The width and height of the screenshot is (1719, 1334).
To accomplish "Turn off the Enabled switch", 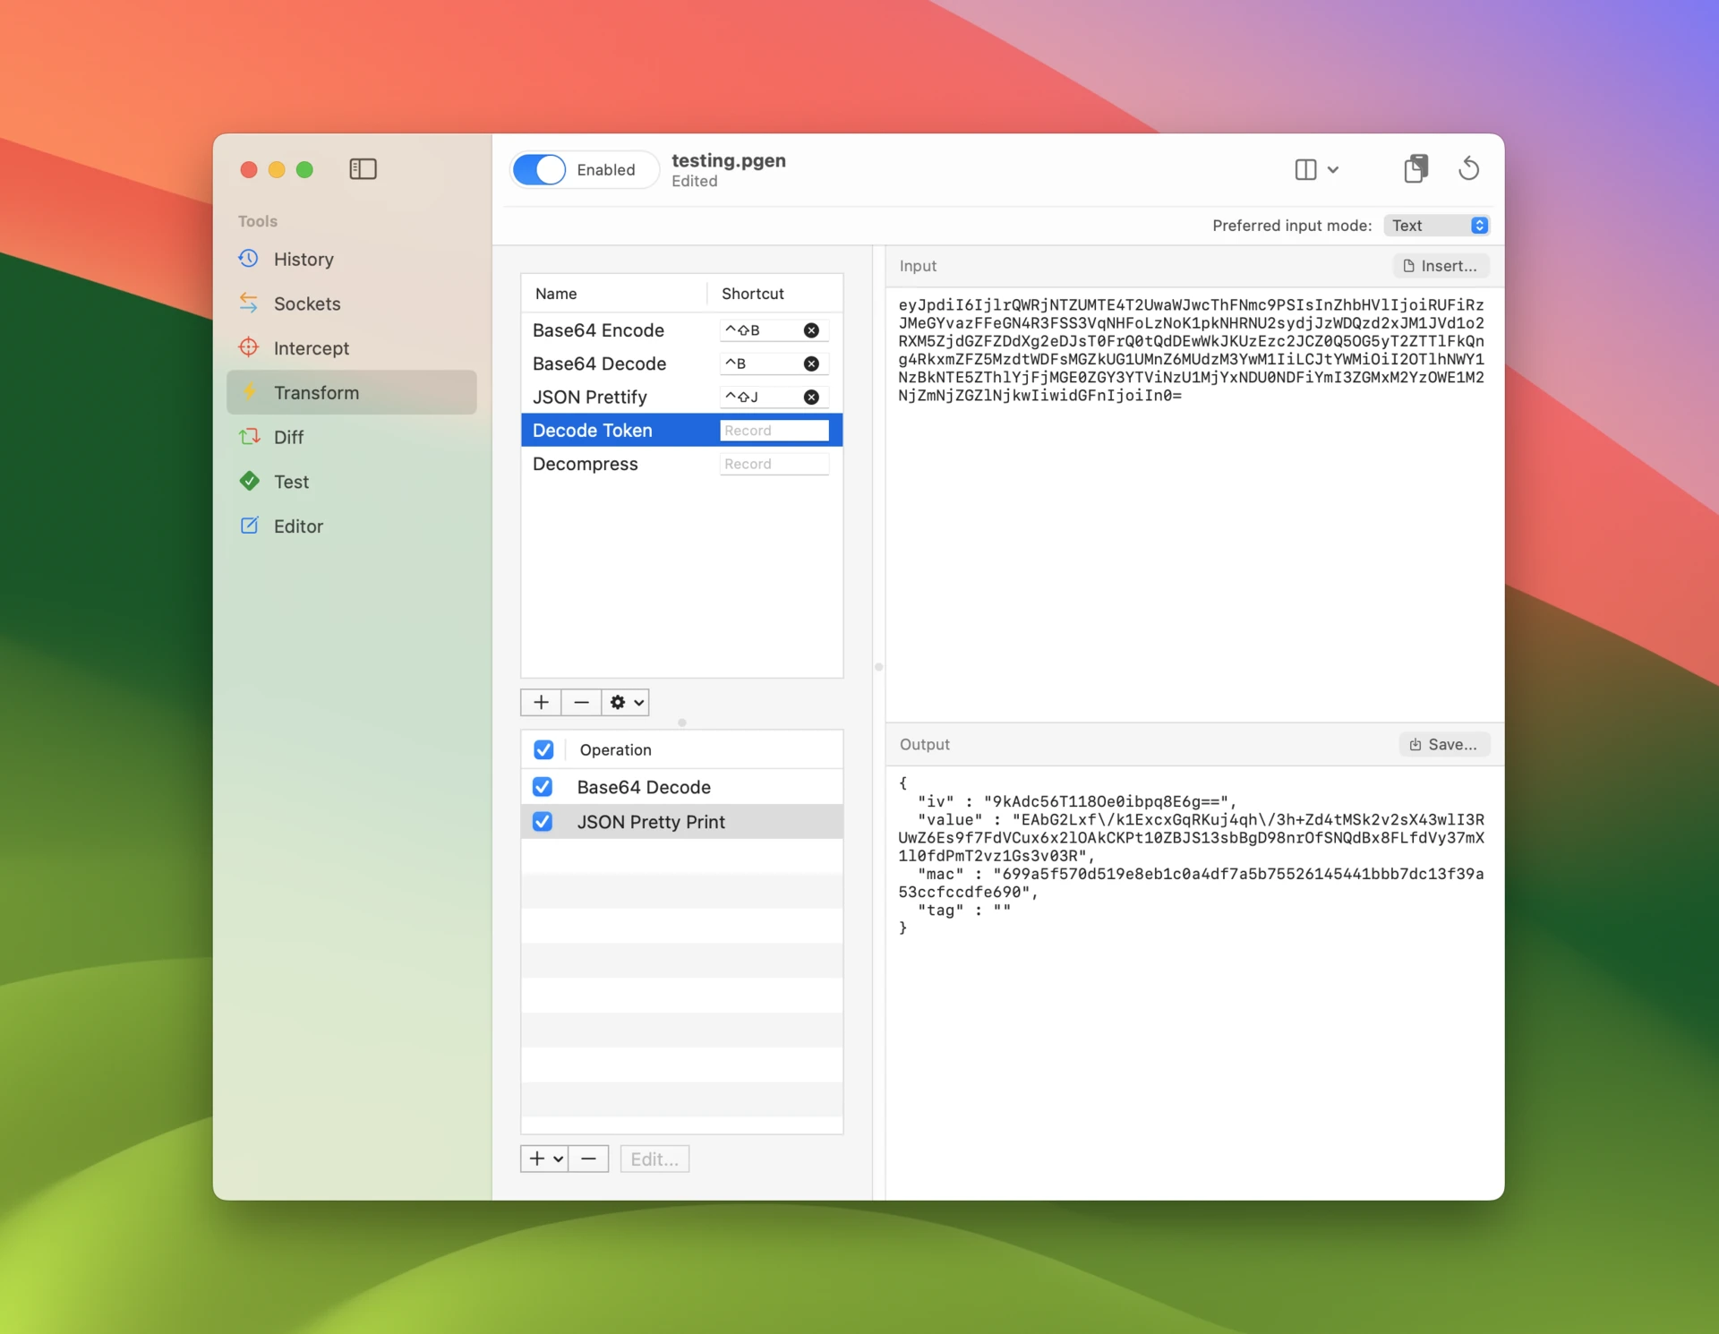I will point(540,170).
